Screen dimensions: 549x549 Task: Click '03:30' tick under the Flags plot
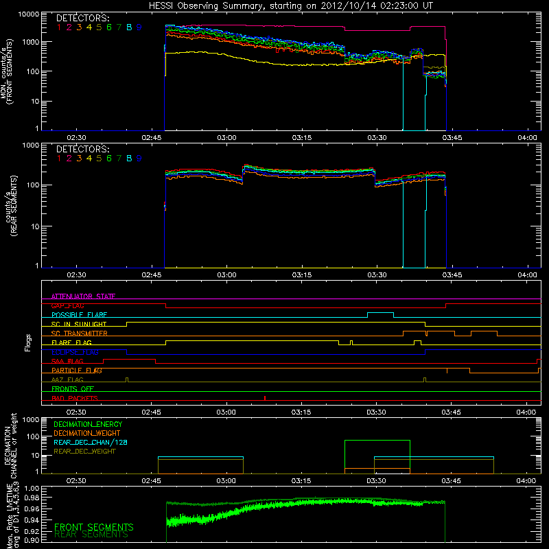click(x=376, y=412)
